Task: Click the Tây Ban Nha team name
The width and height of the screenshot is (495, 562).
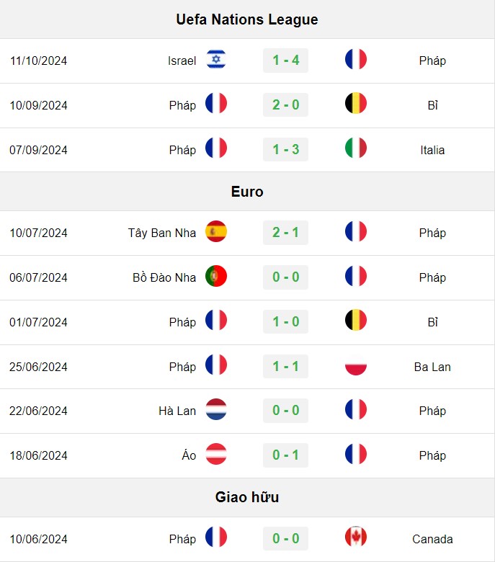Action: point(162,233)
